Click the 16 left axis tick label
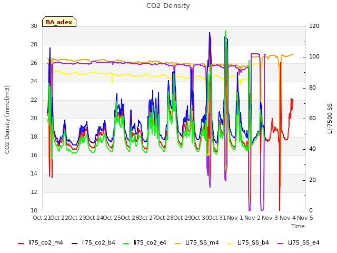337x253 pixels. (34, 155)
